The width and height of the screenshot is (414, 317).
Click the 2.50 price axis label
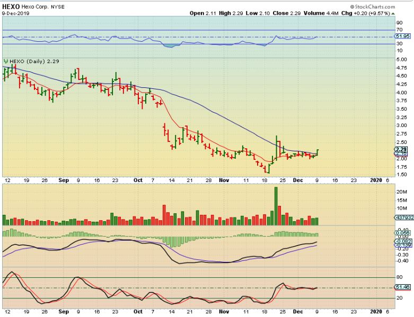coord(402,142)
